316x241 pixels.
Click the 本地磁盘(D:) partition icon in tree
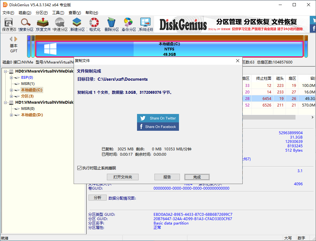click(17, 115)
